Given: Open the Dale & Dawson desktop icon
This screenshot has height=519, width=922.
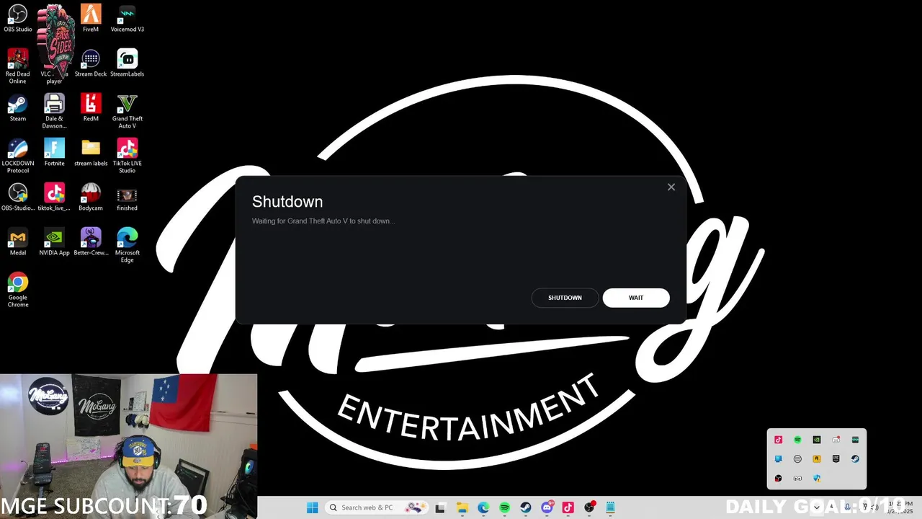Looking at the screenshot, I should [x=55, y=111].
